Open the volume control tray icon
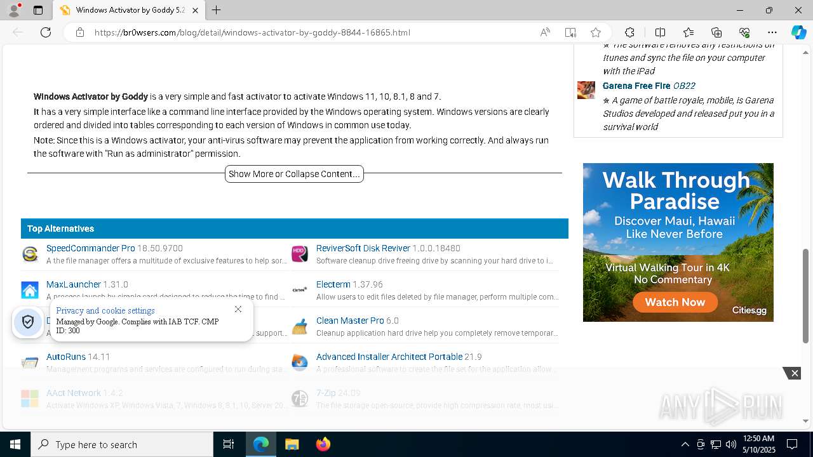Screen dimensions: 813x457 (x=731, y=444)
